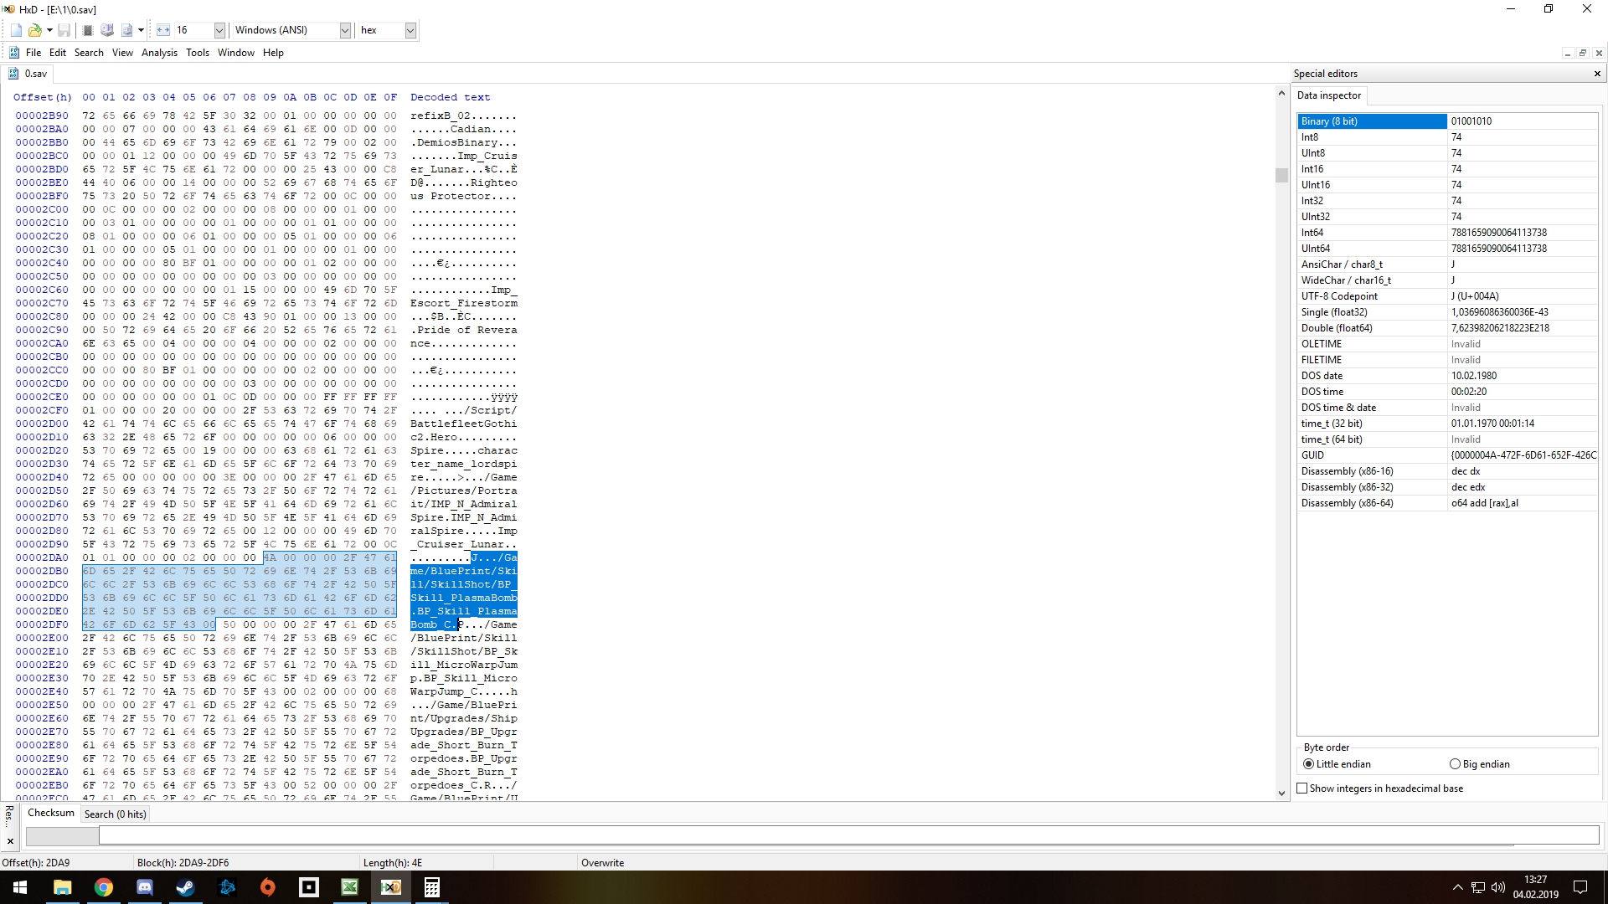This screenshot has height=904, width=1608.
Task: Close the Special editors panel
Action: coord(1597,74)
